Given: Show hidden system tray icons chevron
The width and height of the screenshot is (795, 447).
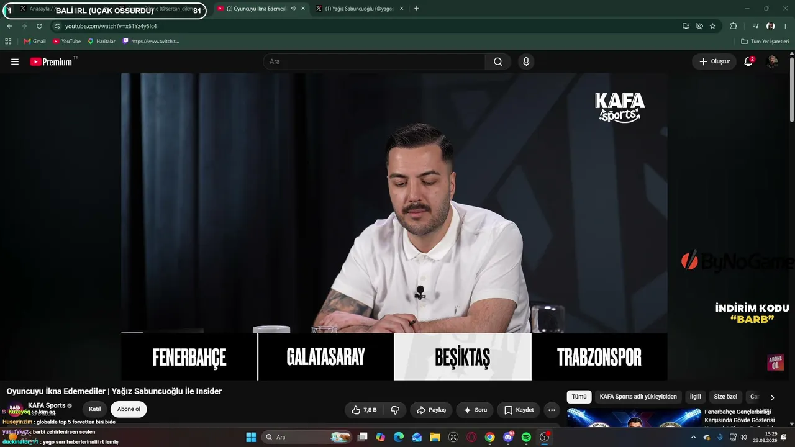Looking at the screenshot, I should coord(693,437).
